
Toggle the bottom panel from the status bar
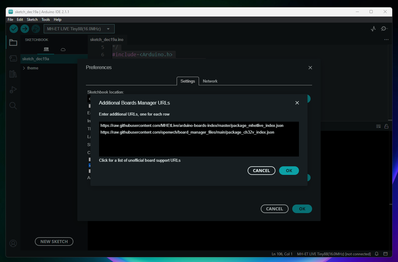pyautogui.click(x=385, y=254)
